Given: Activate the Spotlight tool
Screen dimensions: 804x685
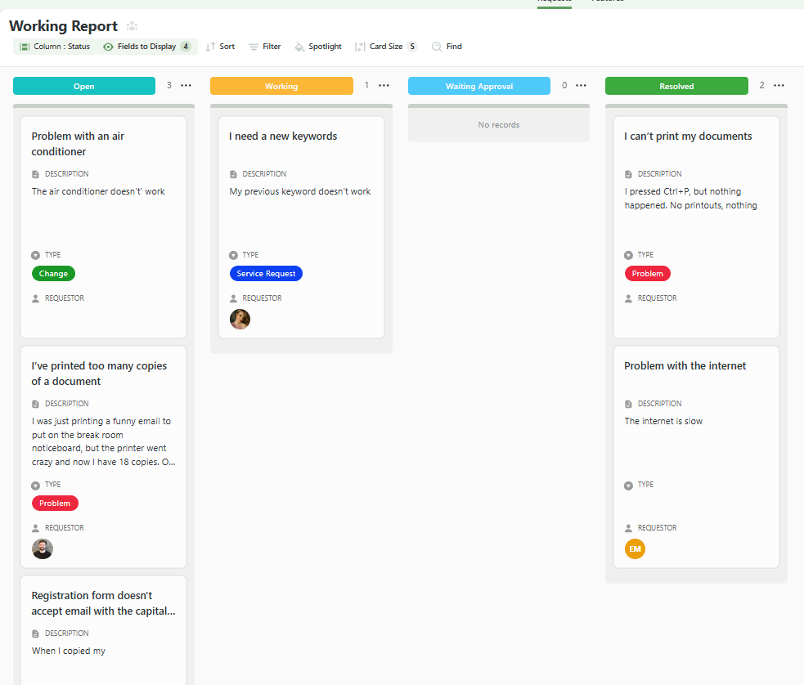Looking at the screenshot, I should coord(317,47).
